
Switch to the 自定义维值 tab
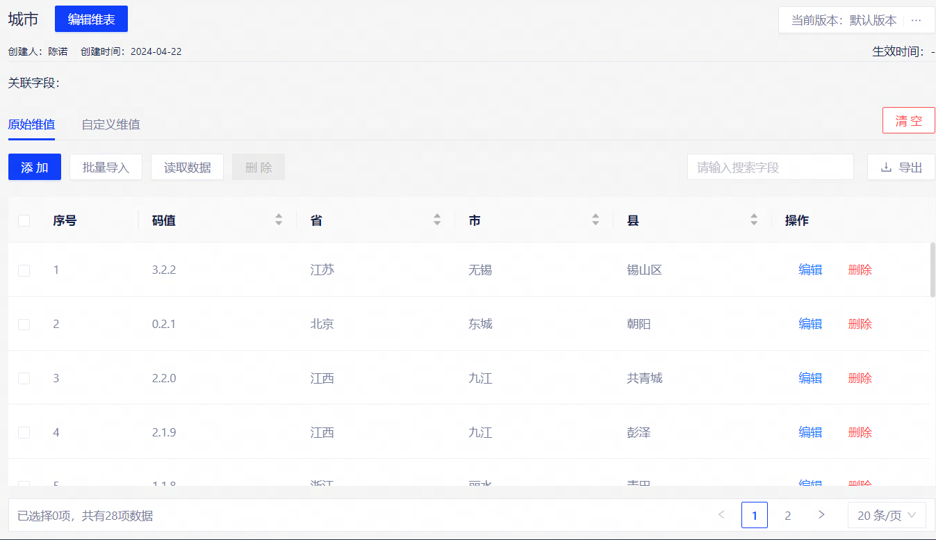coord(110,125)
